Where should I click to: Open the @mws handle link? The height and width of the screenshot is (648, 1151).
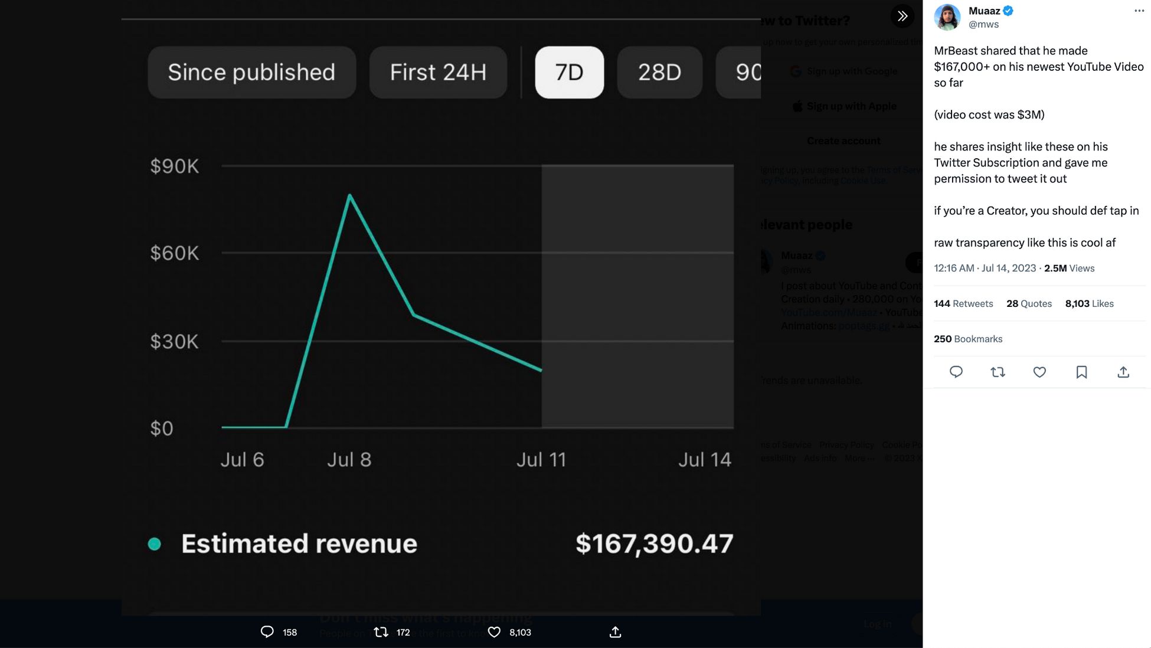pyautogui.click(x=983, y=24)
